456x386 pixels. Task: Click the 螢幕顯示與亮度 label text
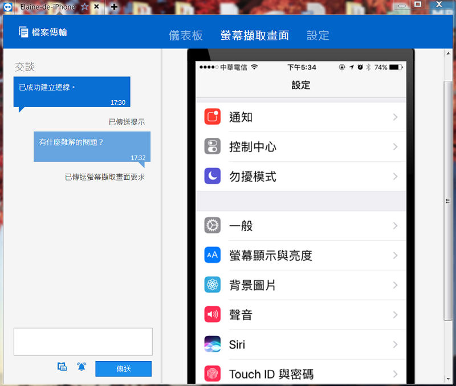coord(270,255)
